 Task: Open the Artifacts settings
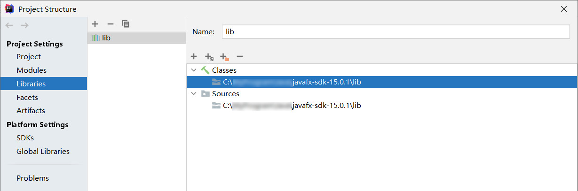(31, 110)
